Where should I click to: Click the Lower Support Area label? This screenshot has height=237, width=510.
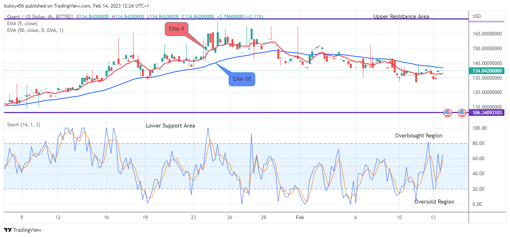coord(171,125)
